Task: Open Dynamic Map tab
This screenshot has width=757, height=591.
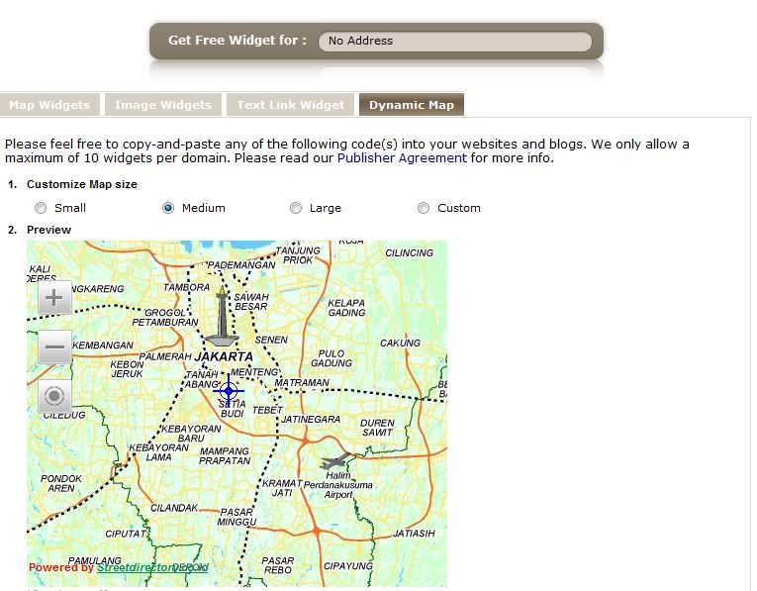Action: (412, 105)
